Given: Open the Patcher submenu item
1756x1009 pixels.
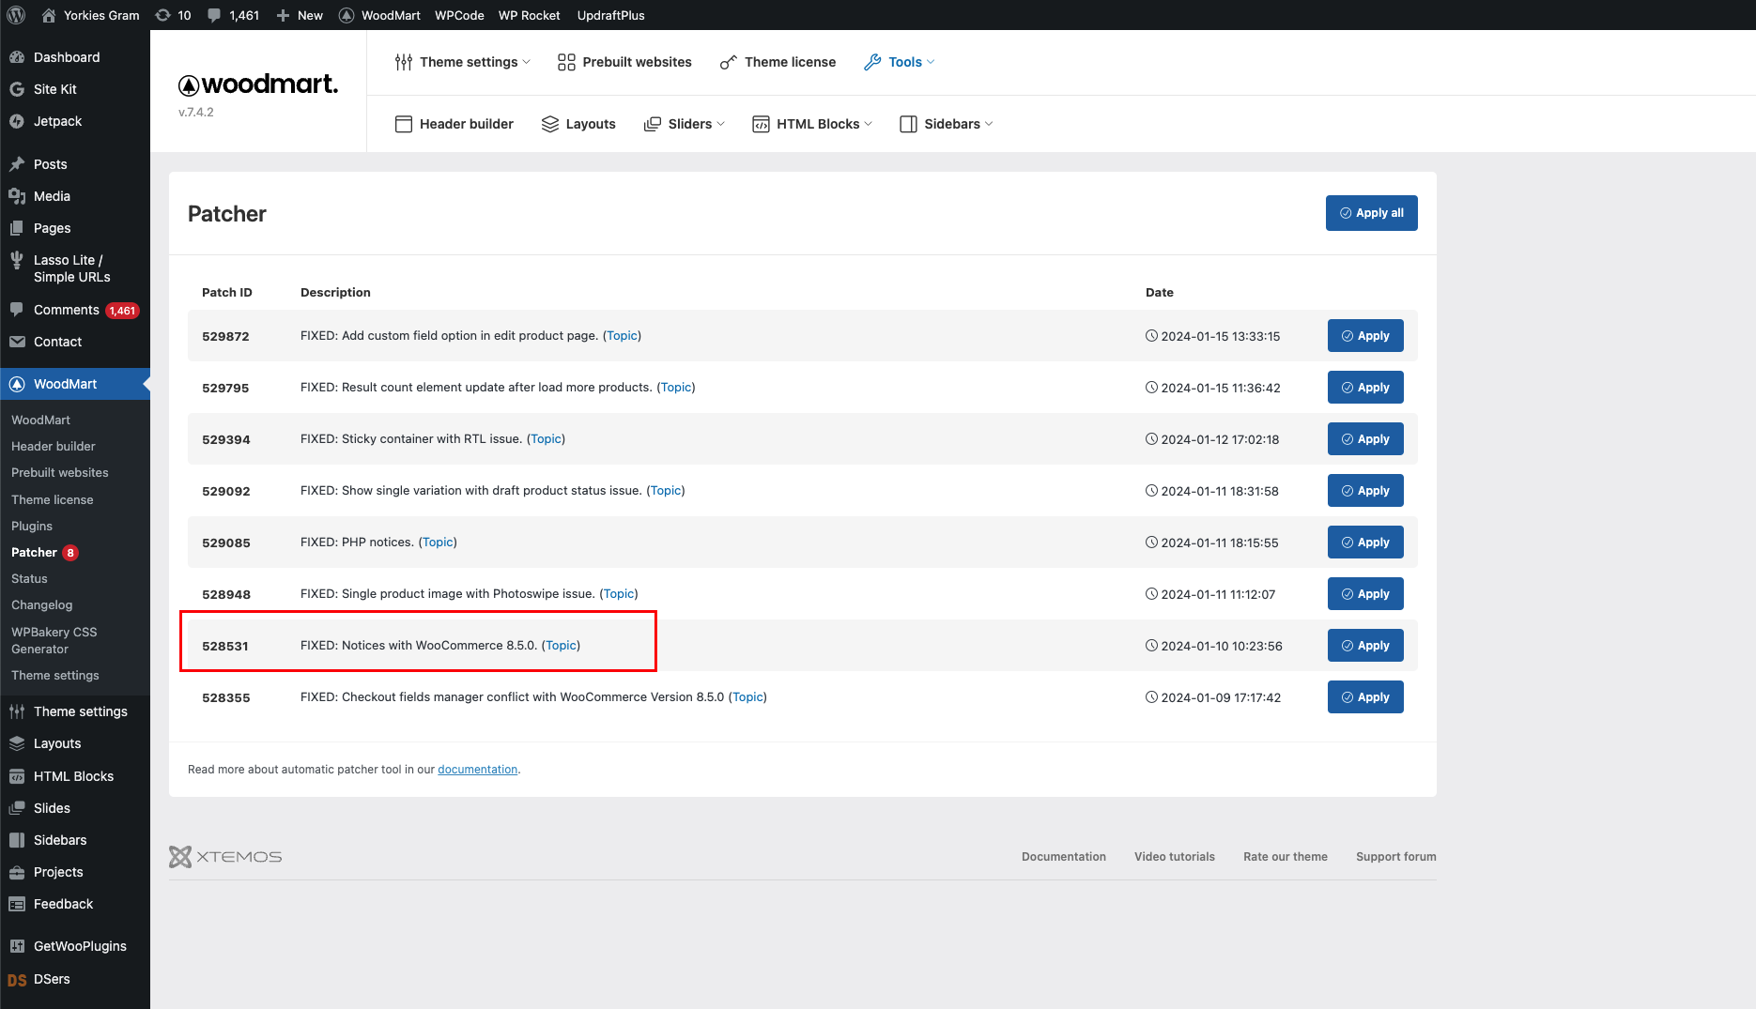Looking at the screenshot, I should click(x=34, y=553).
